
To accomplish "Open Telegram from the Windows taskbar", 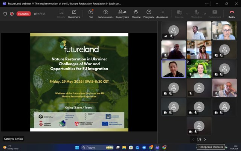I will [x=144, y=148].
